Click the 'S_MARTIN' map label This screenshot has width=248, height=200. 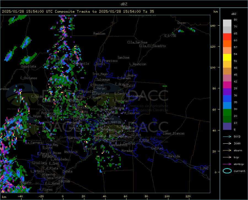point(114,122)
